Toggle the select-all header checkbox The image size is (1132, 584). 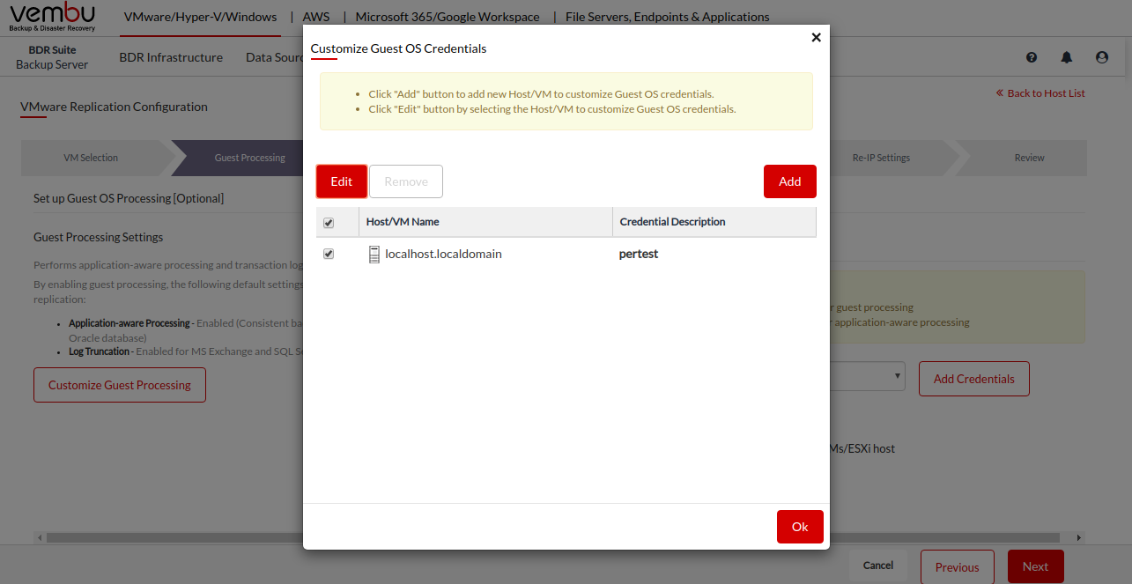pyautogui.click(x=329, y=223)
